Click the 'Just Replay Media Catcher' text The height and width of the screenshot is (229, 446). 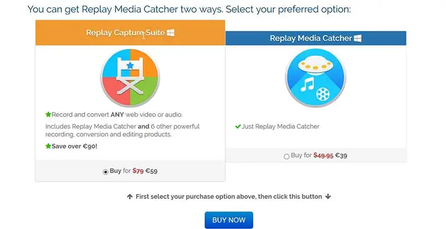[280, 126]
